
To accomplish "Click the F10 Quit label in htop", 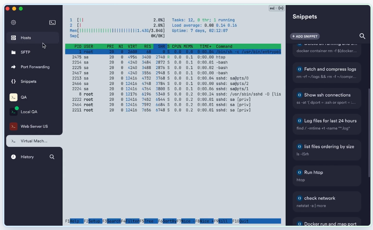I will pos(244,221).
